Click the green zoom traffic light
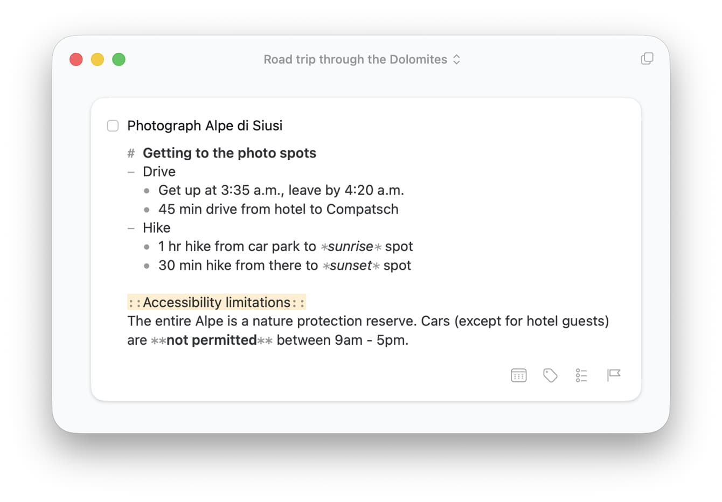Image resolution: width=722 pixels, height=502 pixels. click(x=119, y=59)
